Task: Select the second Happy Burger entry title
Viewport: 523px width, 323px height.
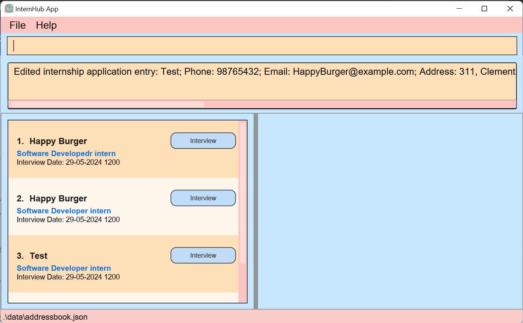Action: 58,199
